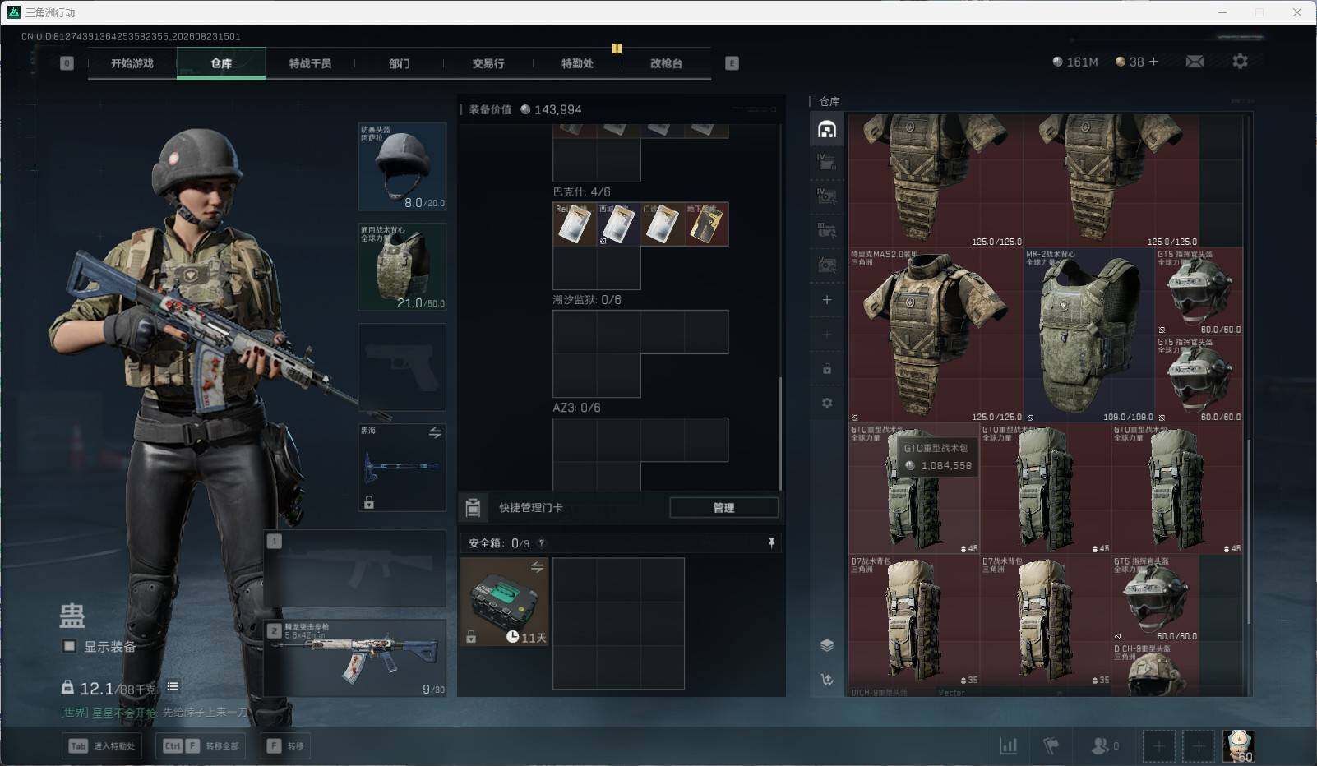Click the empty pistol slot

402,367
